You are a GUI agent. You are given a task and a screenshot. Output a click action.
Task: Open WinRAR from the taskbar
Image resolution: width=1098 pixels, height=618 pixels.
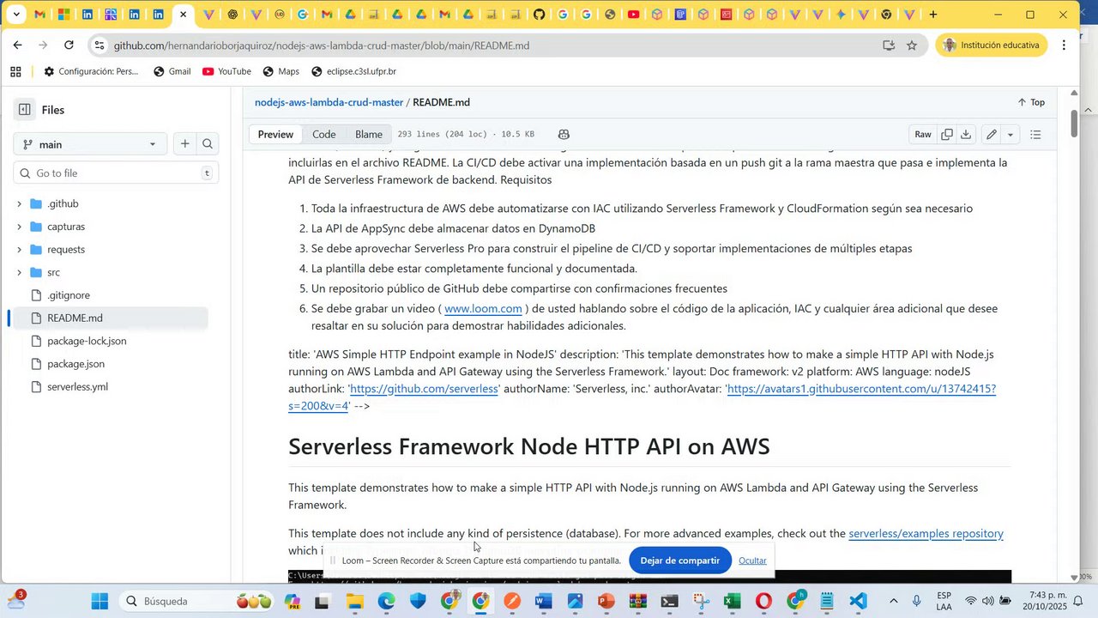pyautogui.click(x=637, y=602)
